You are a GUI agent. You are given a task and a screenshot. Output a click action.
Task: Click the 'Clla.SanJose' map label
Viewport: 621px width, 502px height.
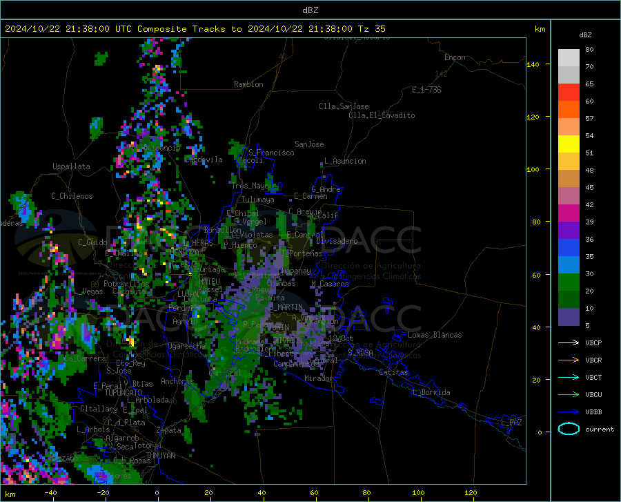(344, 106)
